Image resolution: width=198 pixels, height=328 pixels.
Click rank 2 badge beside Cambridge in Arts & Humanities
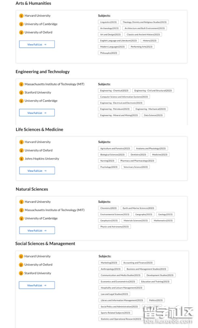[21, 24]
